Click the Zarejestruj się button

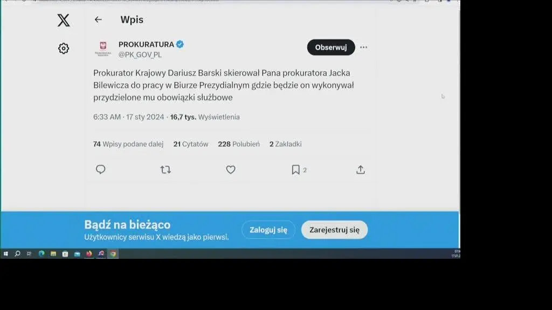coord(334,230)
